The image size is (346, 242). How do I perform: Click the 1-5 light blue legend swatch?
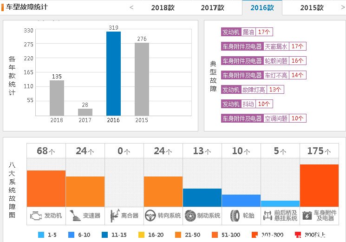click(41, 235)
